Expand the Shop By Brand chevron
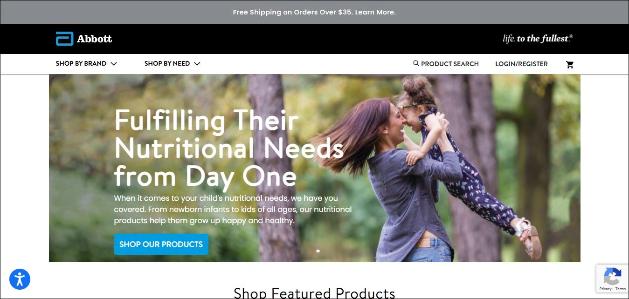 pos(113,64)
